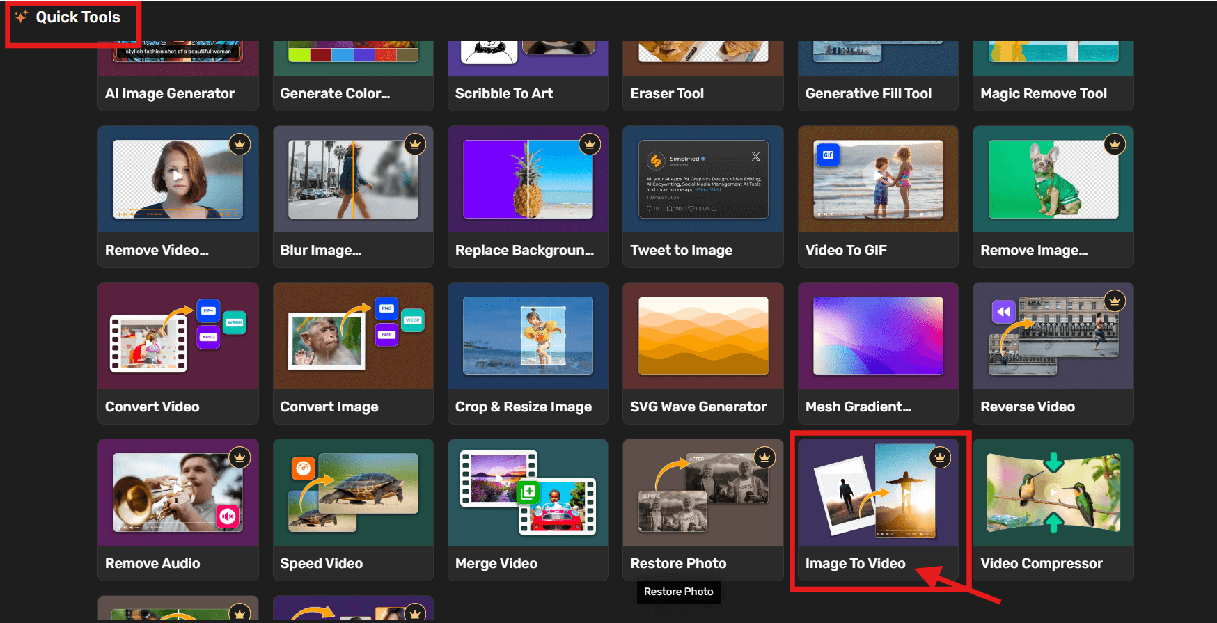
Task: Click the Tweet to Image thumbnail
Action: pyautogui.click(x=703, y=180)
